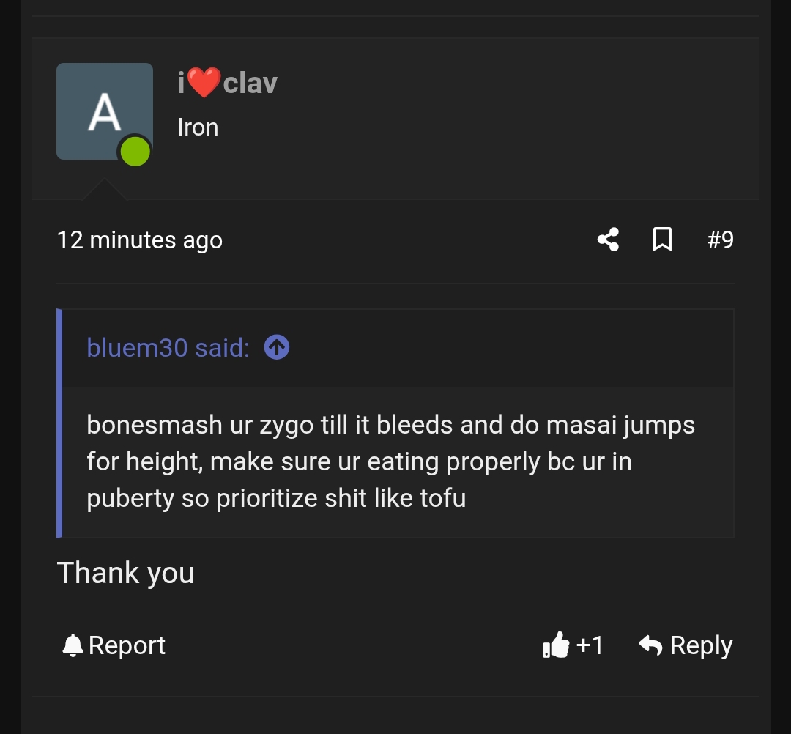Click the 12 minutes ago timestamp
Viewport: 791px width, 734px height.
(x=140, y=240)
